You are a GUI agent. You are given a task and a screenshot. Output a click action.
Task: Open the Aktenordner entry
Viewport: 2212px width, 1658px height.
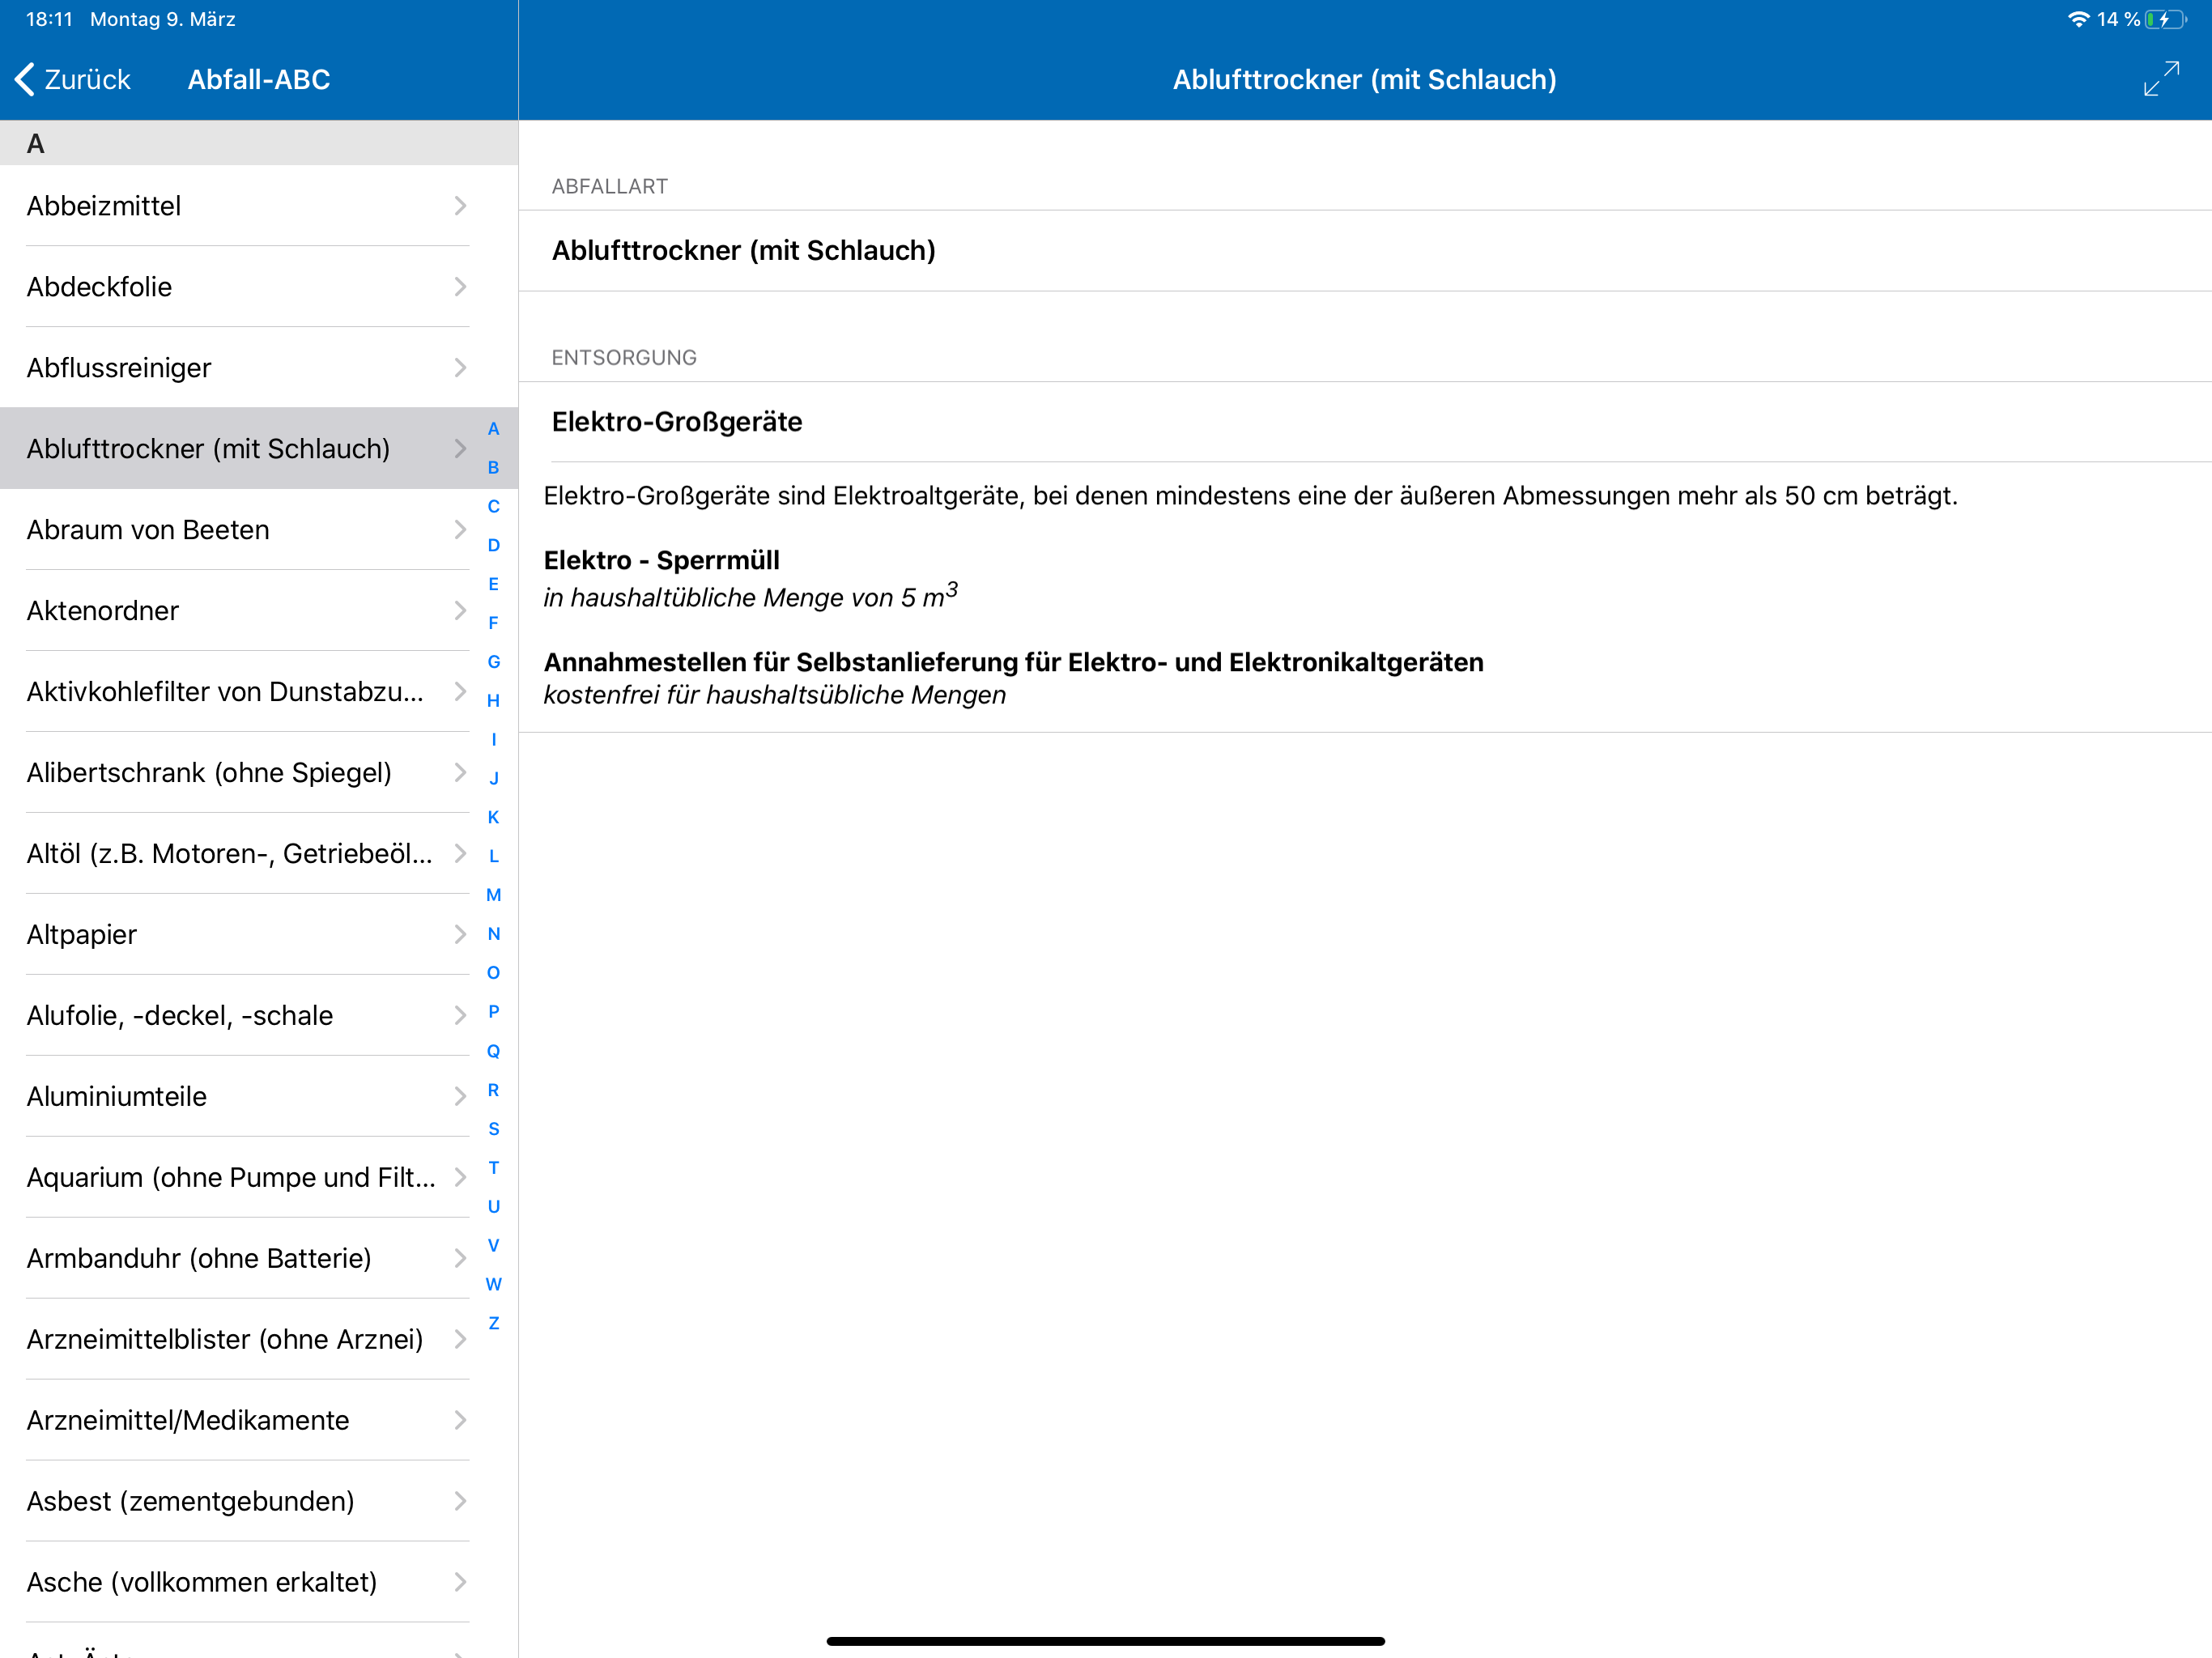pyautogui.click(x=259, y=611)
